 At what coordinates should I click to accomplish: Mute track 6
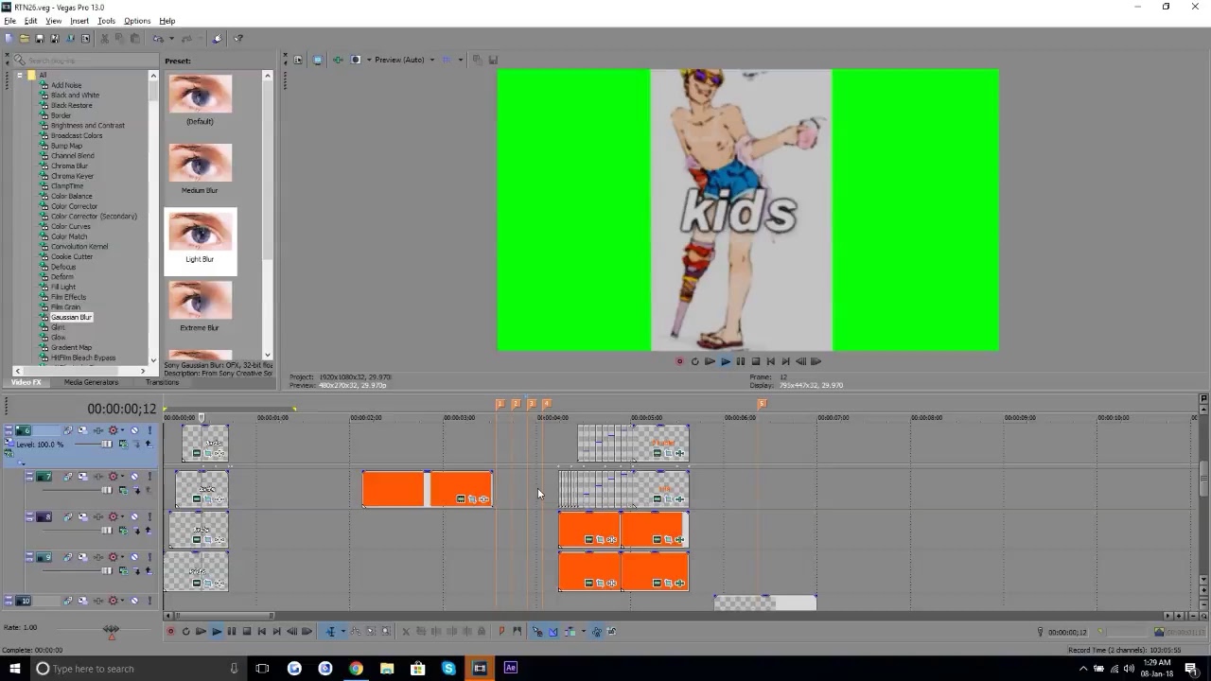coord(134,430)
